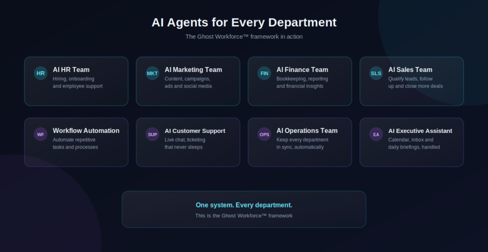Click the OPS circle icon
This screenshot has height=252, width=488.
pyautogui.click(x=264, y=134)
